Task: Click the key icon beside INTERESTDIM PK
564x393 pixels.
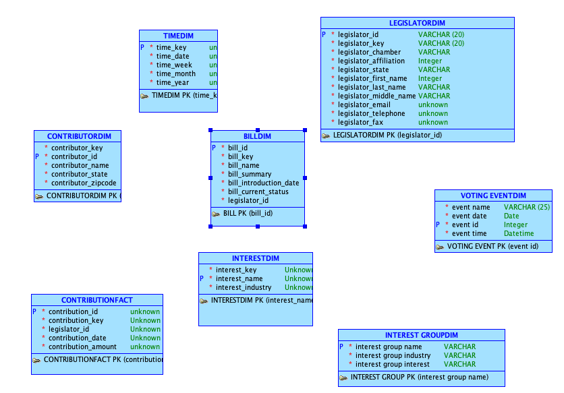Action: (x=204, y=301)
